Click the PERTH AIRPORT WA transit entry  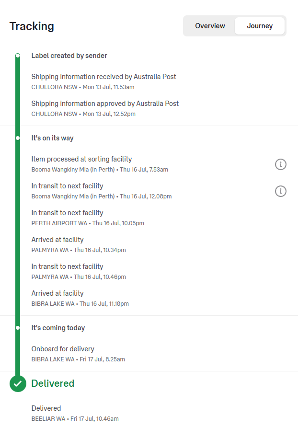coord(88,218)
